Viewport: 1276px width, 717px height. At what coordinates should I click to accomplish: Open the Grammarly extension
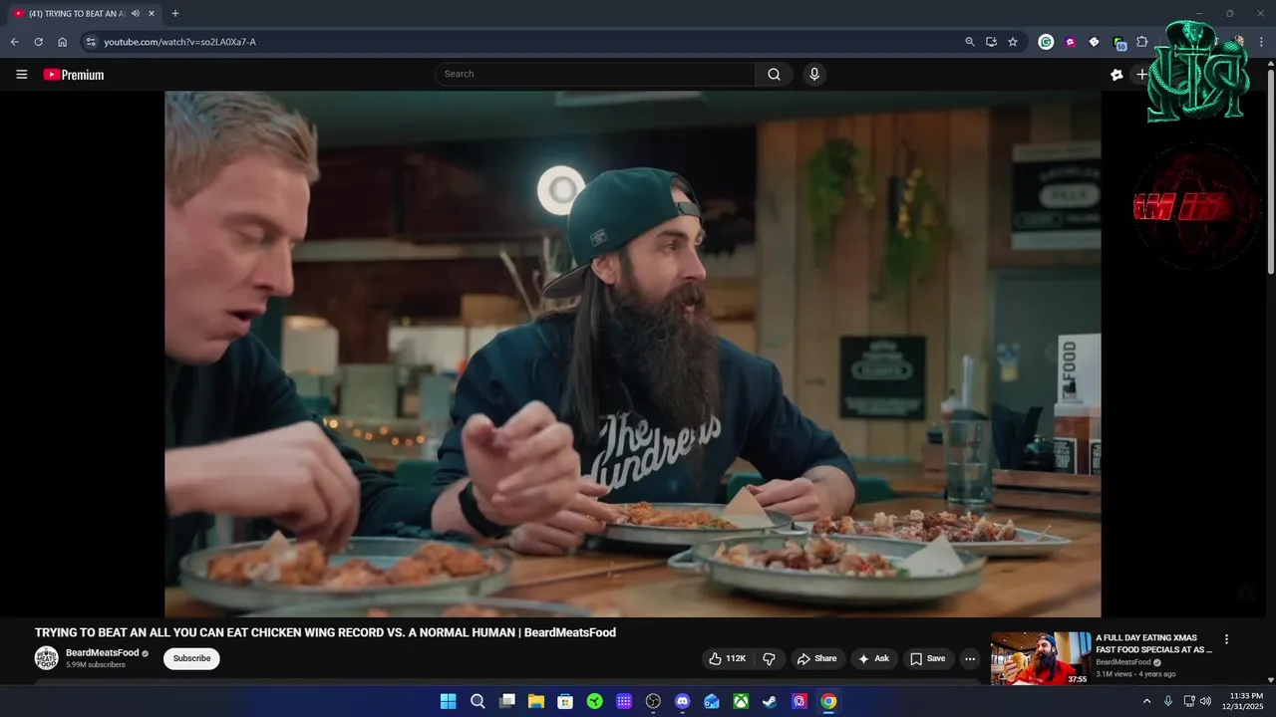pyautogui.click(x=1046, y=42)
